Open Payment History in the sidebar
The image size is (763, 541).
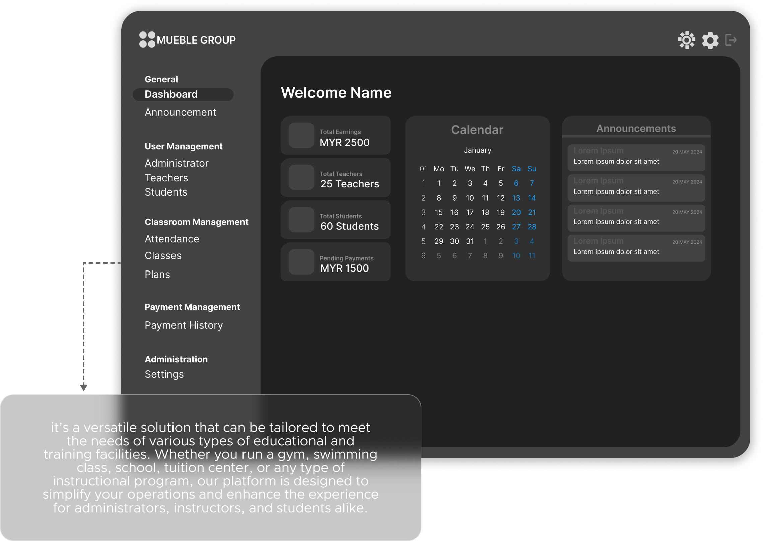(x=184, y=325)
